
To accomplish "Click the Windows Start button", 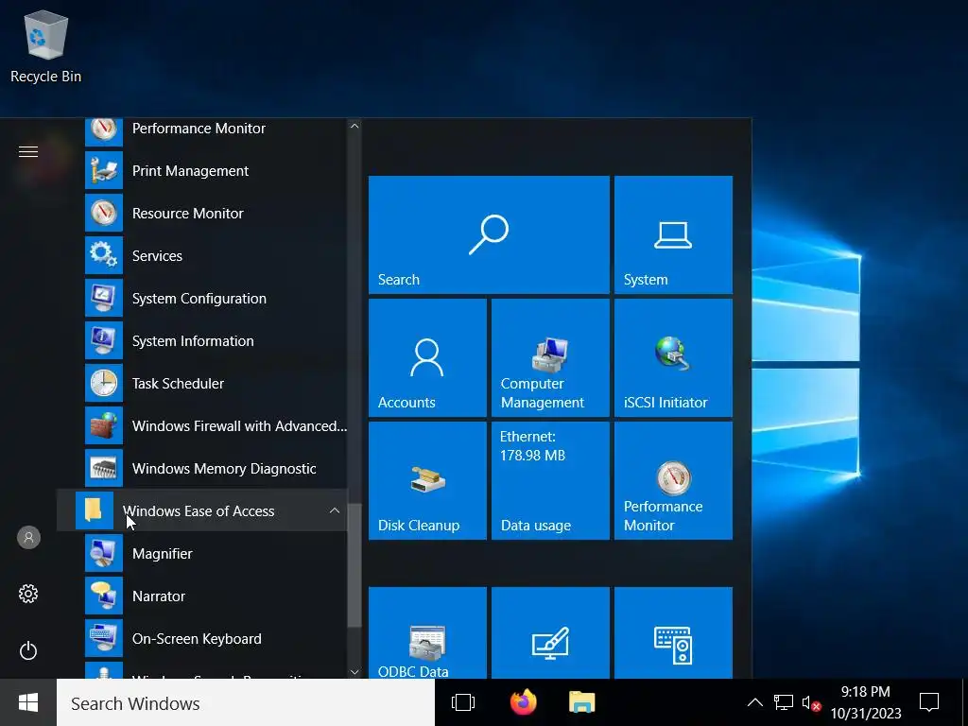I will coord(28,702).
